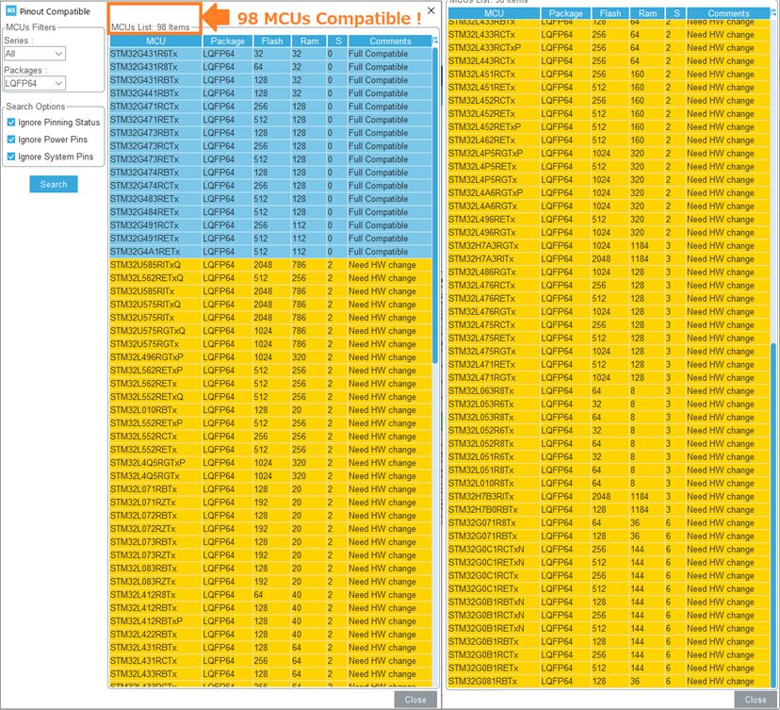Image resolution: width=780 pixels, height=710 pixels.
Task: Pick the STM32L422RBTx entry
Action: coord(270,635)
